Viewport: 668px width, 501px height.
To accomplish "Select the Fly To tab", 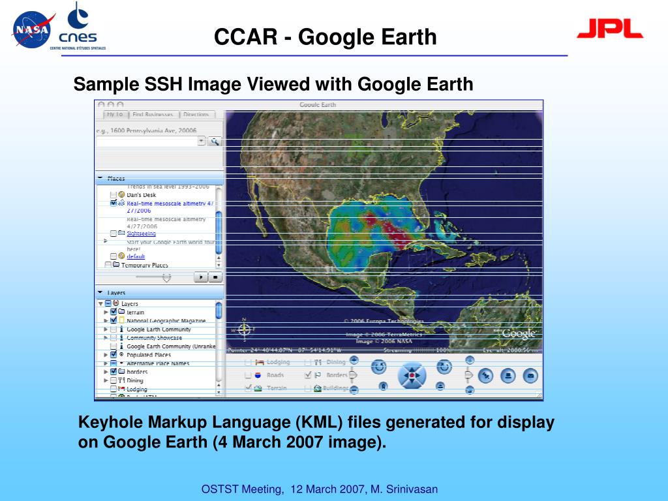I will coord(115,114).
